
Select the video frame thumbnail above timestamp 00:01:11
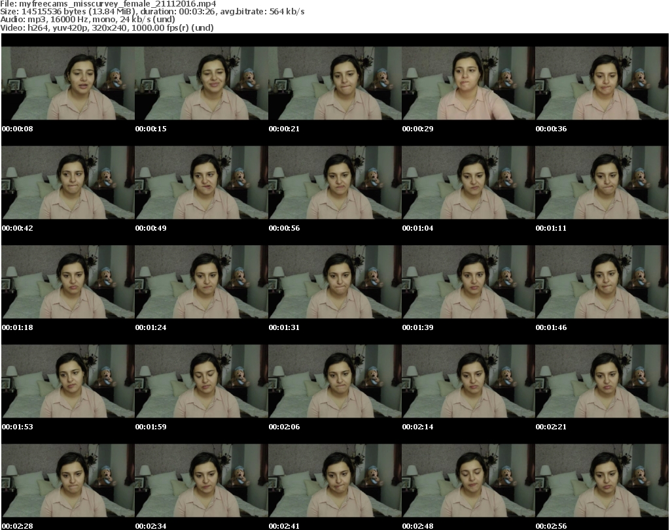click(602, 182)
